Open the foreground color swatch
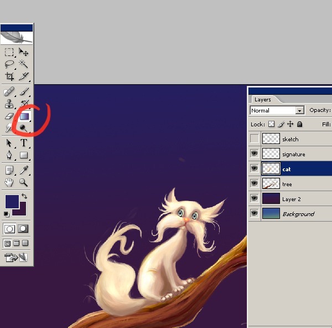 12,201
